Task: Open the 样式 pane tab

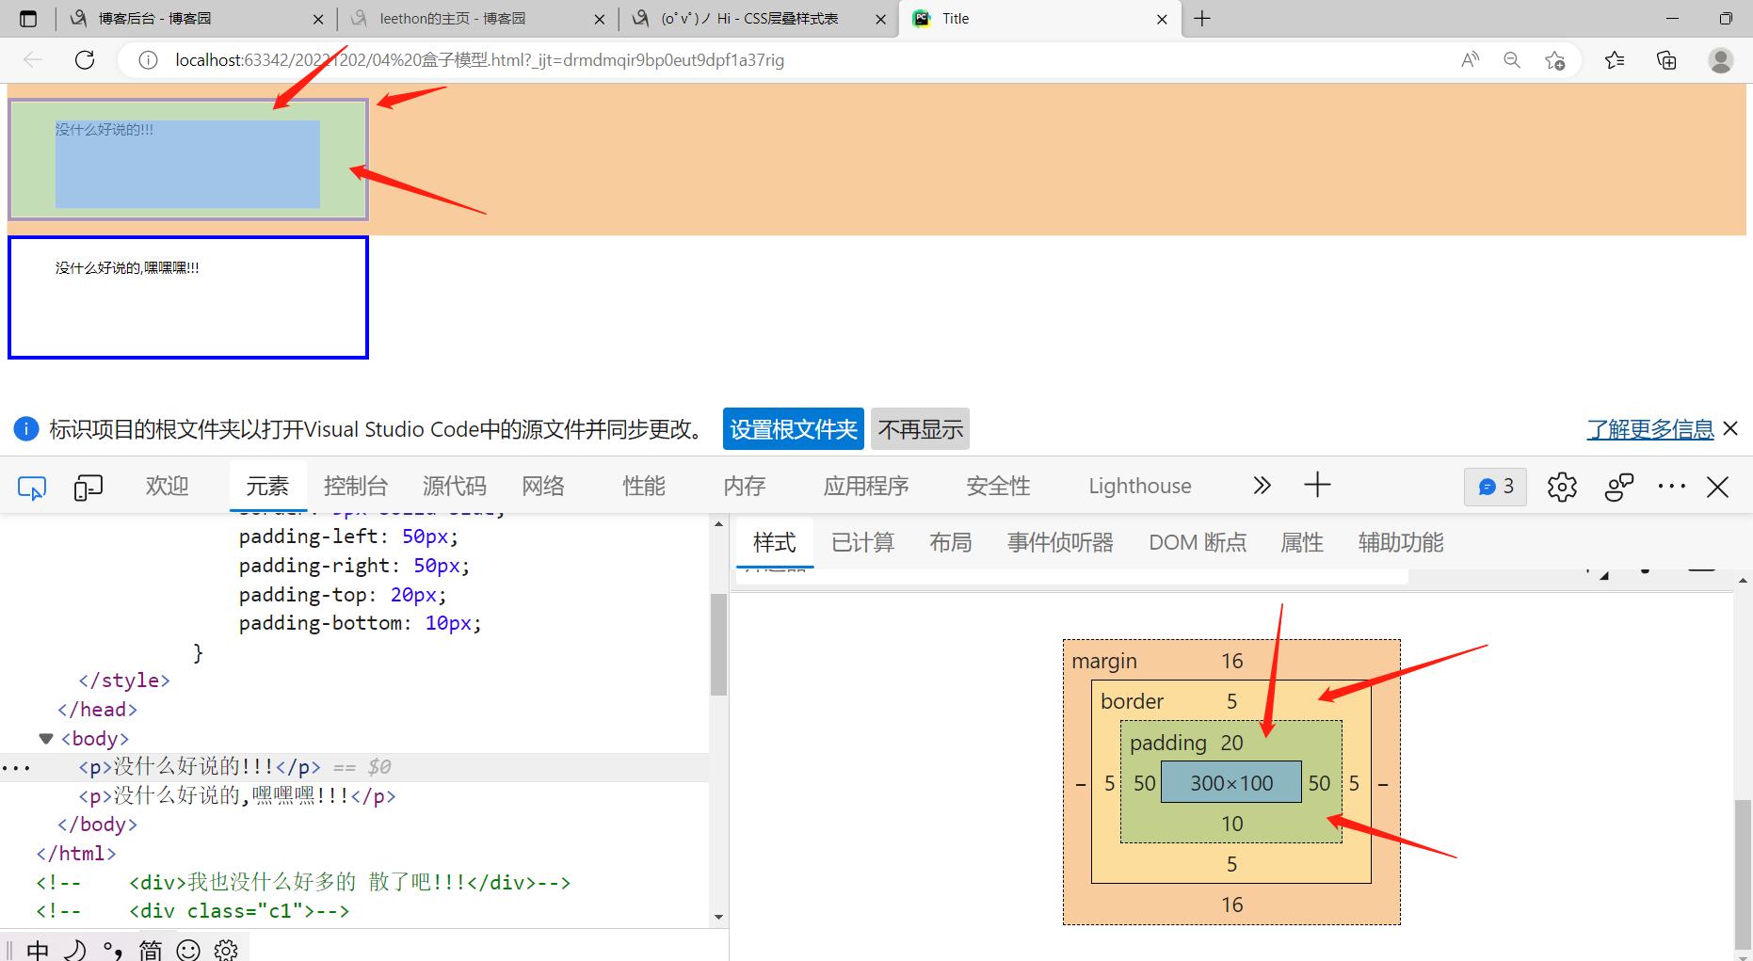Action: (x=775, y=542)
